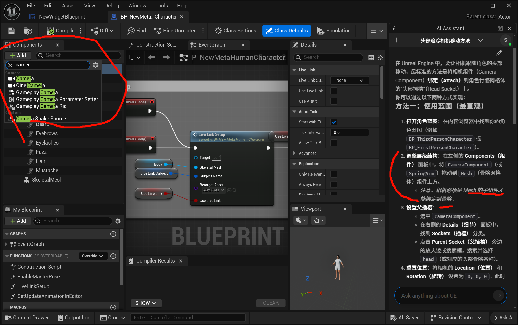This screenshot has height=325, width=518.
Task: Click the console command input field
Action: click(x=187, y=318)
